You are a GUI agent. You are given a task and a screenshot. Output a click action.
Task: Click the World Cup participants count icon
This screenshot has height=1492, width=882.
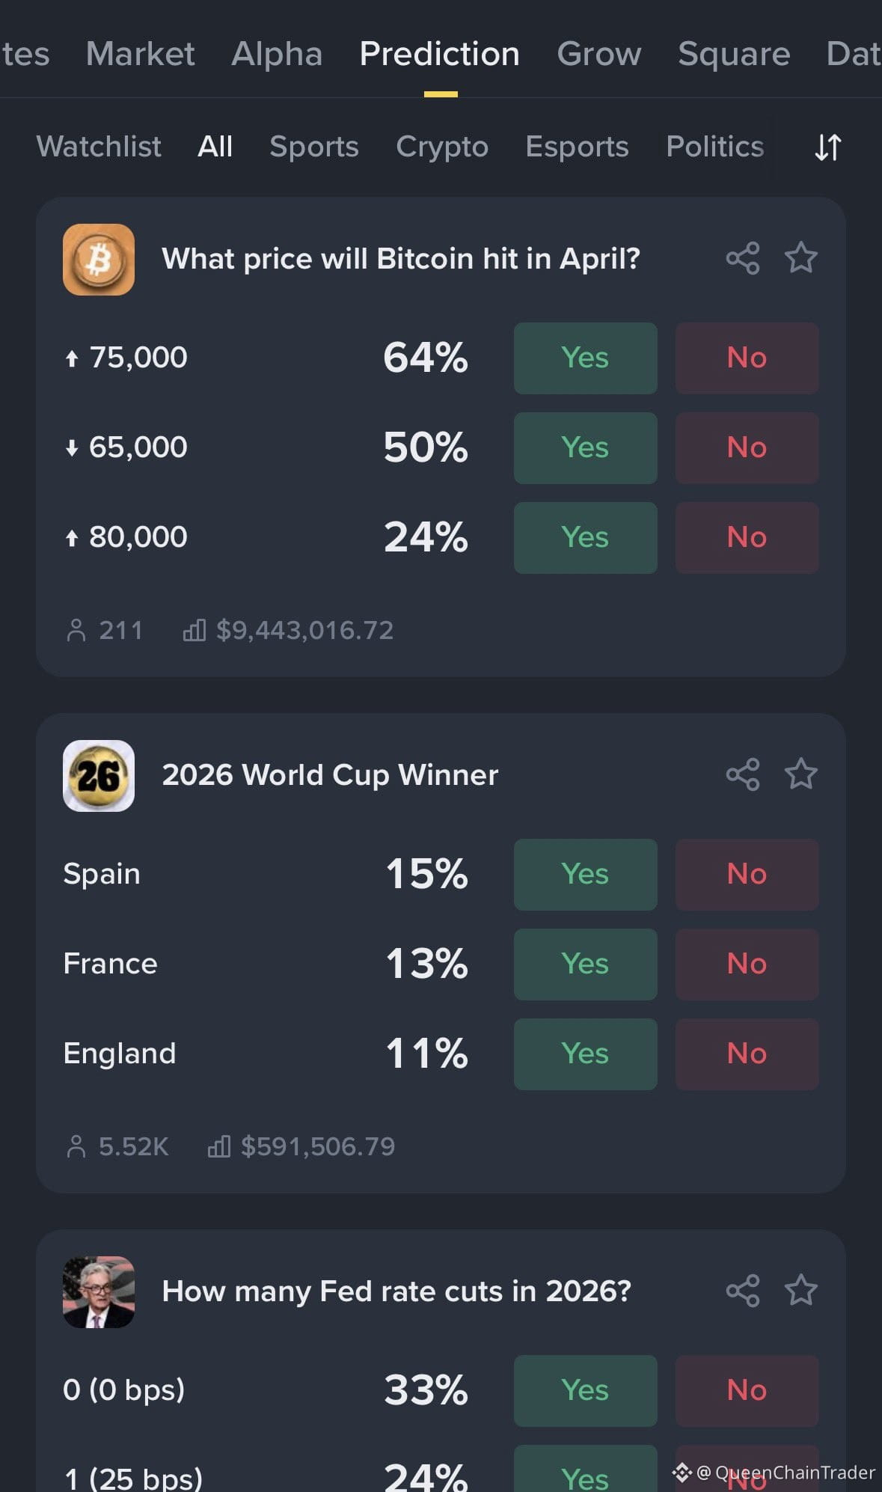coord(76,1146)
